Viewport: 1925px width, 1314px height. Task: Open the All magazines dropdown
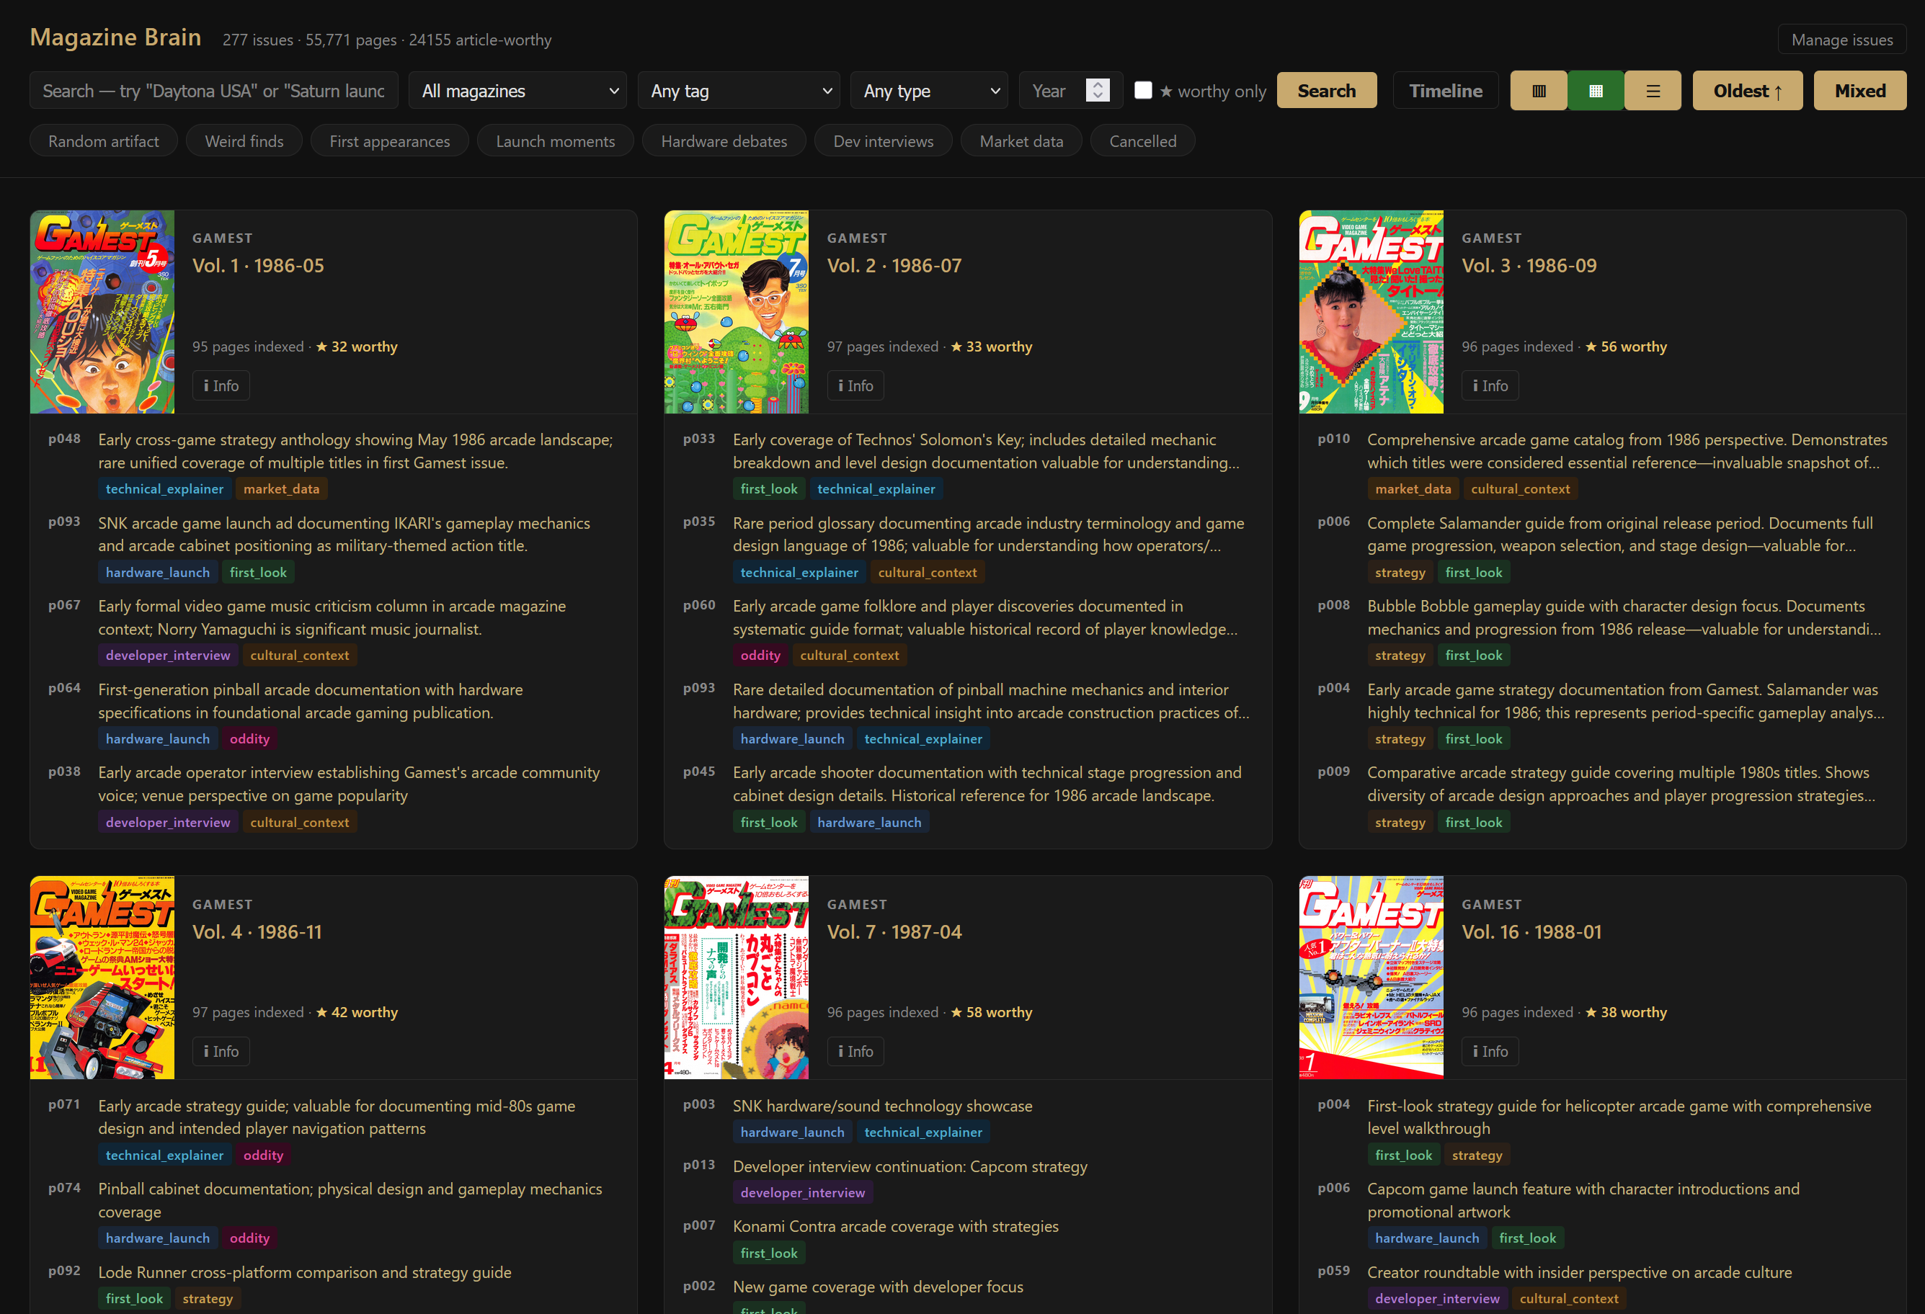pos(518,91)
